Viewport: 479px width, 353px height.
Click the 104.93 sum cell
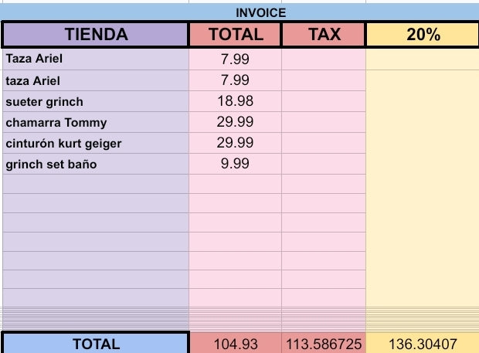click(x=235, y=344)
